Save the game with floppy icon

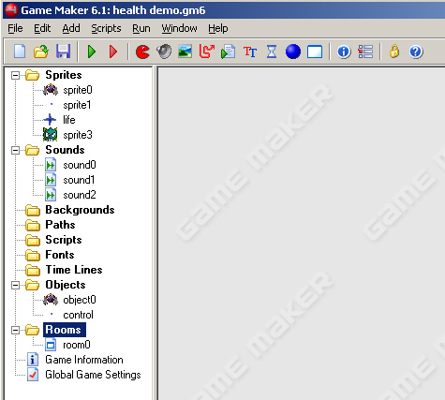point(63,52)
